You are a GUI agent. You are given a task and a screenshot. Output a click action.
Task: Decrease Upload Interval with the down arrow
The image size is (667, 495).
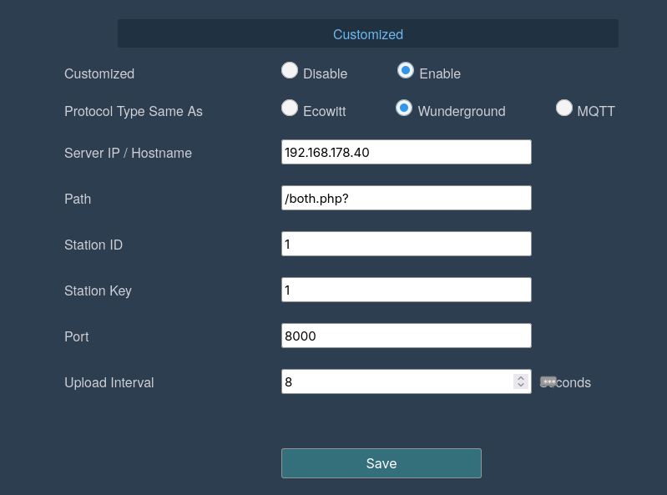coord(521,385)
